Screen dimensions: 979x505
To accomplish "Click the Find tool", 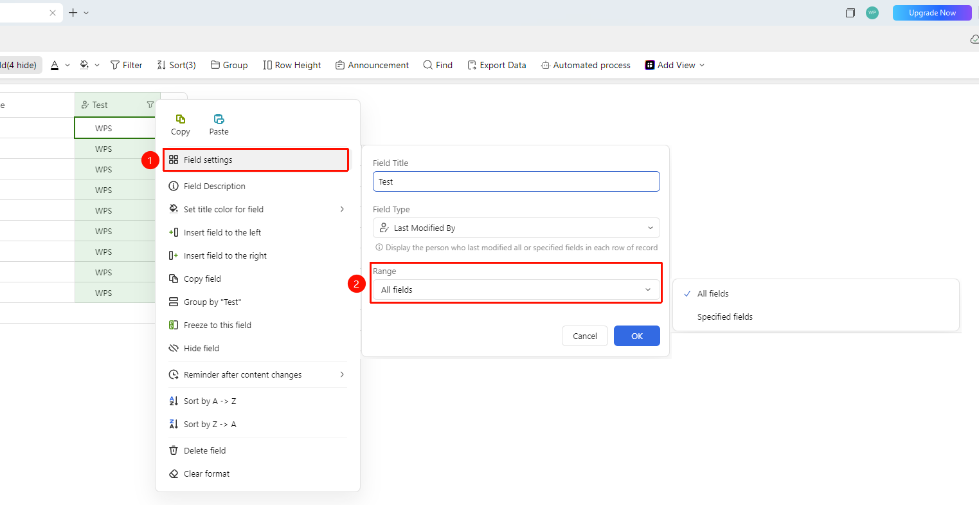I will coord(438,65).
